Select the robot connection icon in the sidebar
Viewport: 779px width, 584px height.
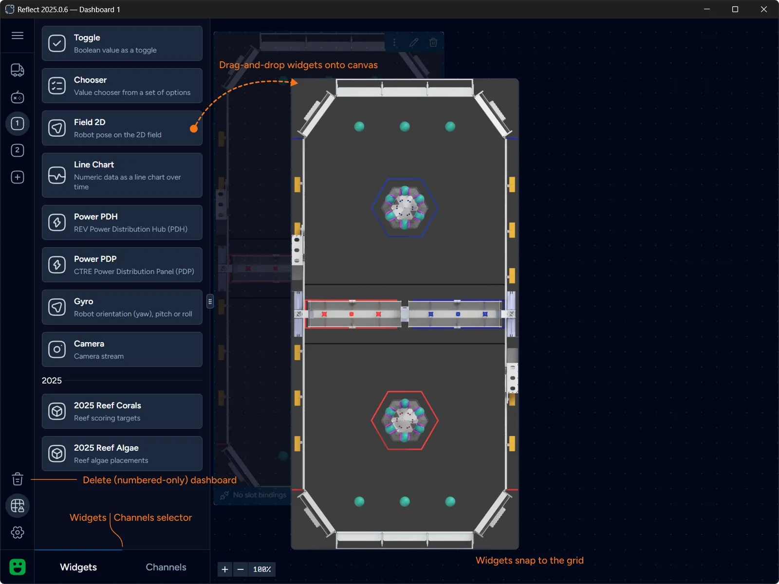18,70
